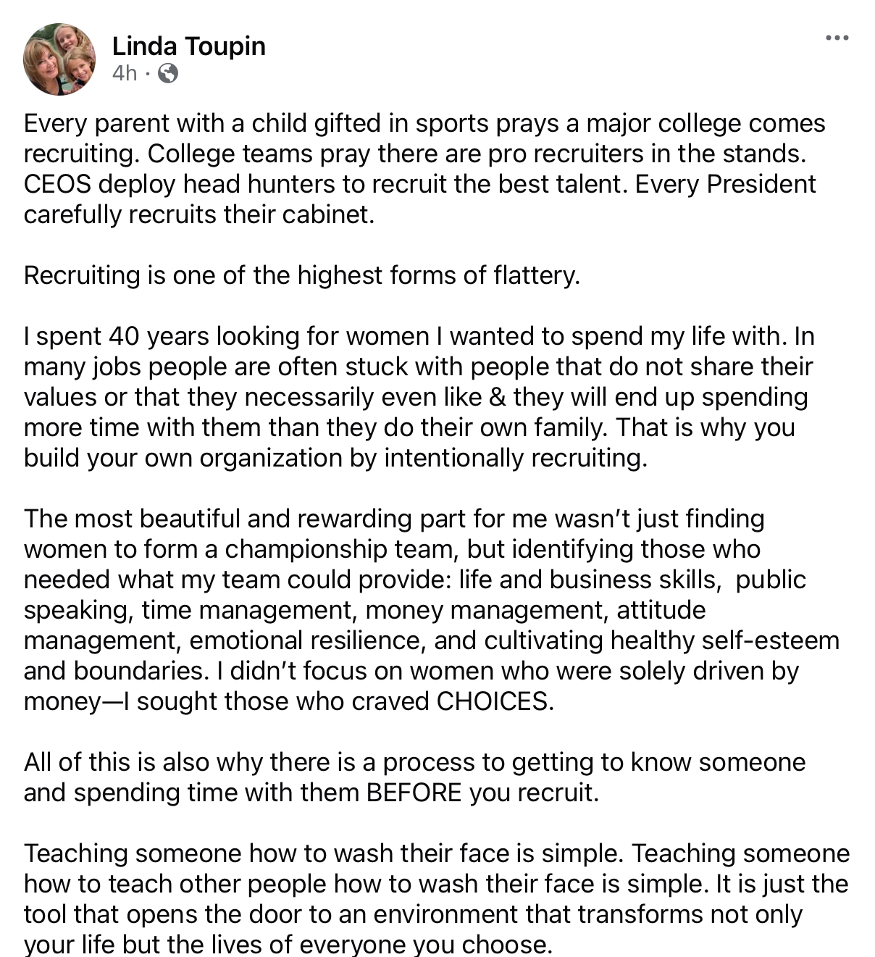Open the post via 4h timestamp
This screenshot has height=957, width=875.
(124, 73)
